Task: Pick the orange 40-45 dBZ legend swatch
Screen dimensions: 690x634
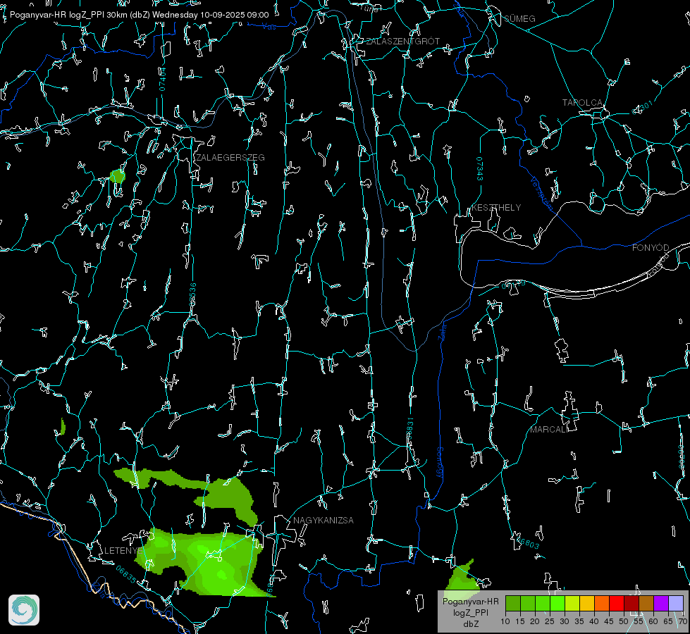Action: [x=602, y=603]
